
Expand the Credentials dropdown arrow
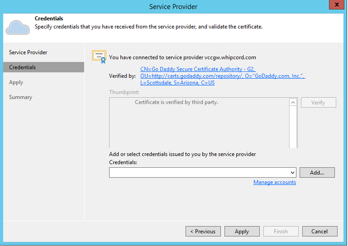point(292,173)
